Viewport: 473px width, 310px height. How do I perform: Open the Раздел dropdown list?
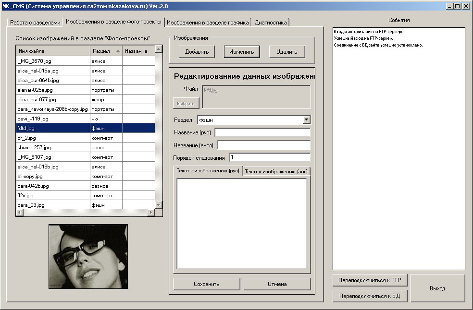(x=306, y=120)
